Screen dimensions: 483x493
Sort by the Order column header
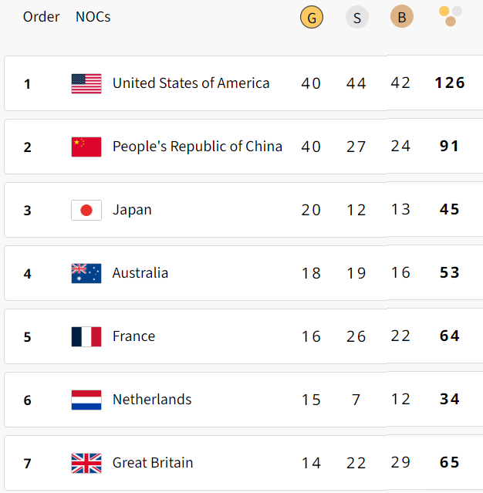[41, 17]
